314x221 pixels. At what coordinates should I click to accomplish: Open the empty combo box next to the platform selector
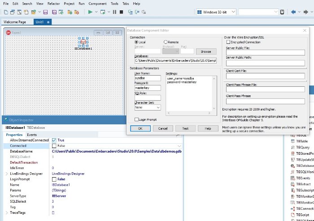258,12
